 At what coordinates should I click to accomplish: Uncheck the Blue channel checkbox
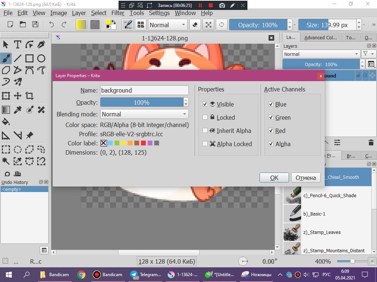pyautogui.click(x=271, y=104)
